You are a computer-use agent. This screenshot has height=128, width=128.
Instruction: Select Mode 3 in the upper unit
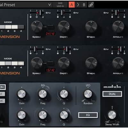click(14, 27)
